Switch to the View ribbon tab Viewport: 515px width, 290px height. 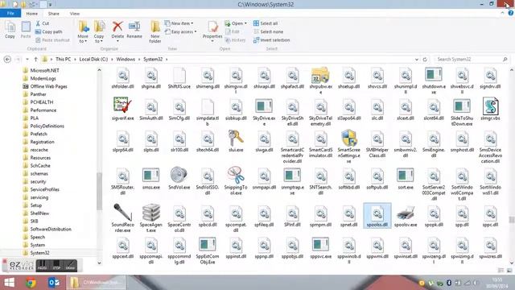75,14
